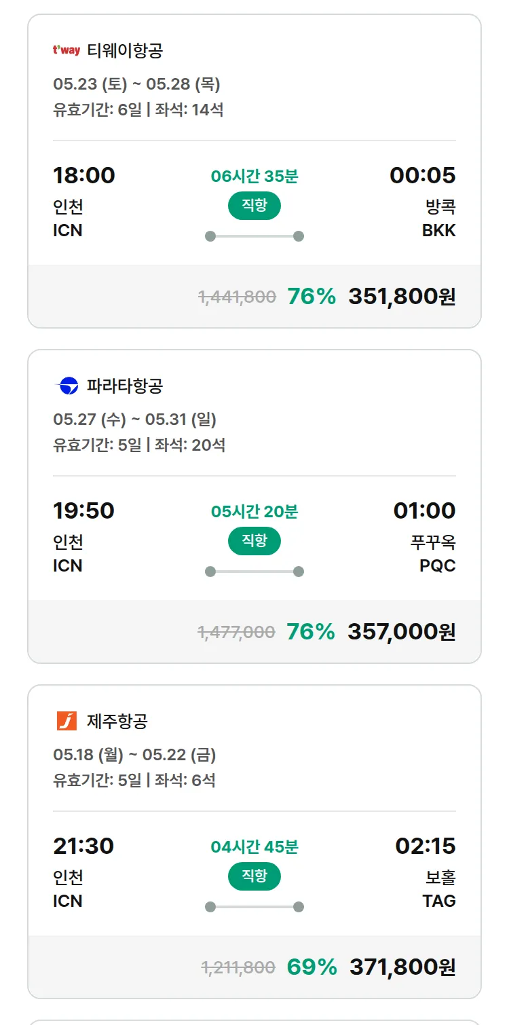Click the 05.18 (월) ~ 05.22 (금) date range

tap(134, 755)
